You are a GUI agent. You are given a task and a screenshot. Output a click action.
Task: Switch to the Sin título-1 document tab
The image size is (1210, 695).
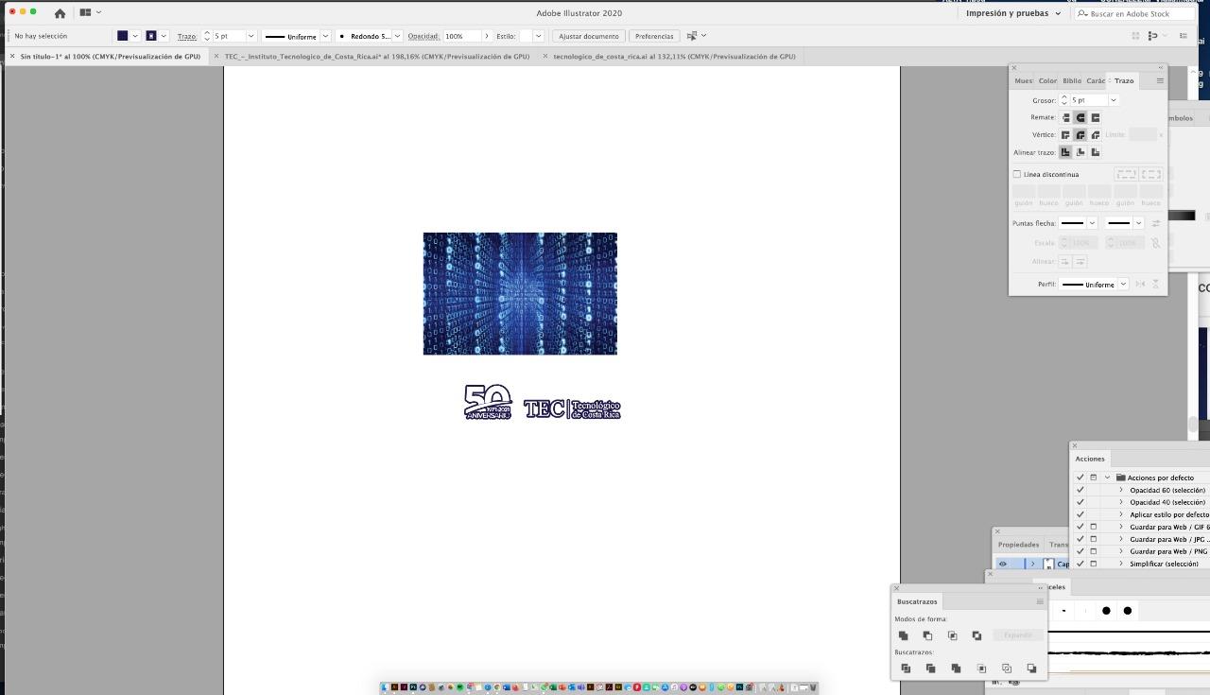110,57
